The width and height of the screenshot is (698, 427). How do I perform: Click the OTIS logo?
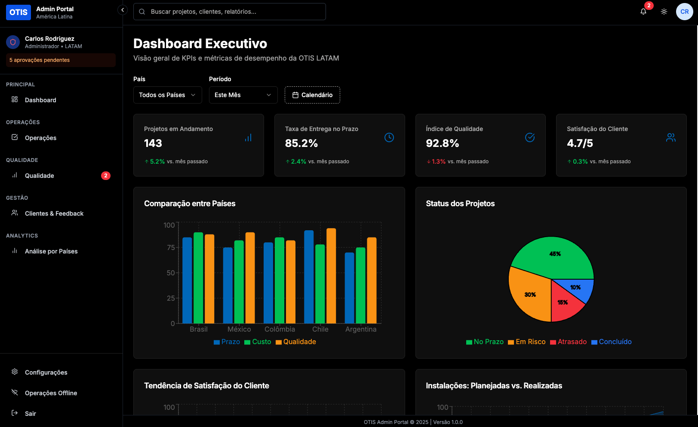point(18,12)
